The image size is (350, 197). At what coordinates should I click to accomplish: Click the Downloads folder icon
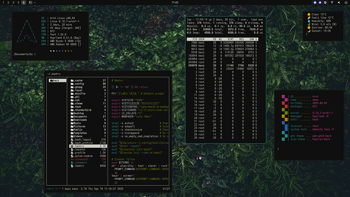(x=72, y=120)
